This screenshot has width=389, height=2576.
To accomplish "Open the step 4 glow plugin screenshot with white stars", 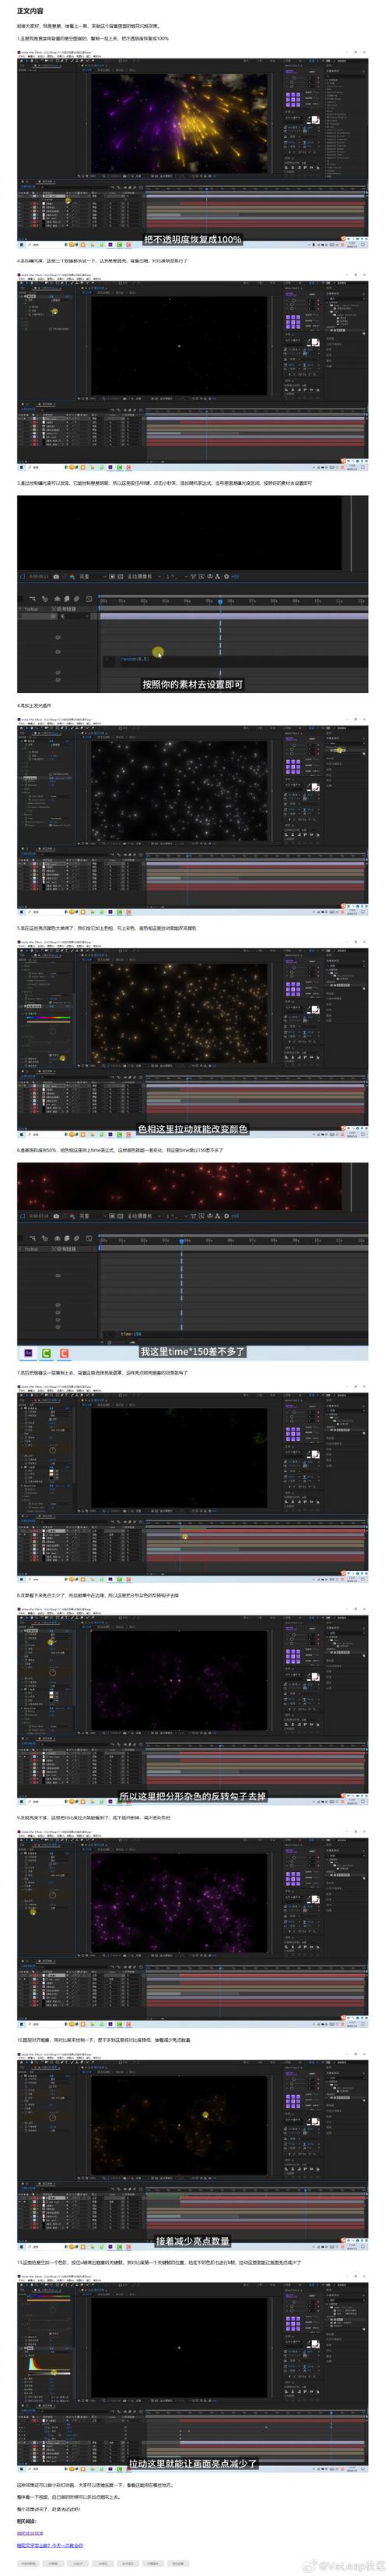I will pos(192,815).
